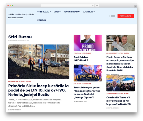Expand the VIDEO menu chevron
The image size is (143, 121).
(x=61, y=12)
